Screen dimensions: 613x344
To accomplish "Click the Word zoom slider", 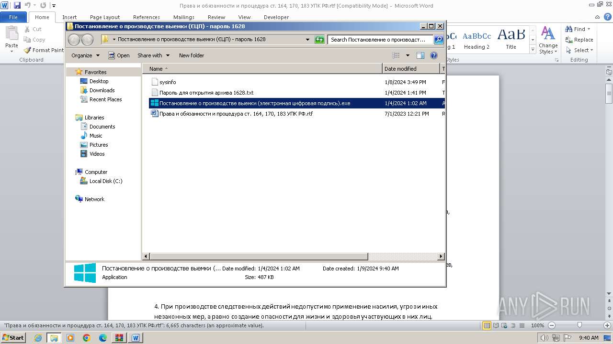I will (579, 325).
